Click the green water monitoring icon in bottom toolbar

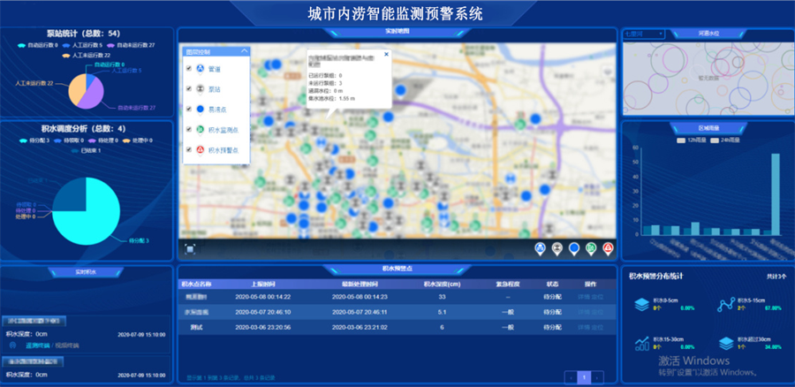click(591, 248)
